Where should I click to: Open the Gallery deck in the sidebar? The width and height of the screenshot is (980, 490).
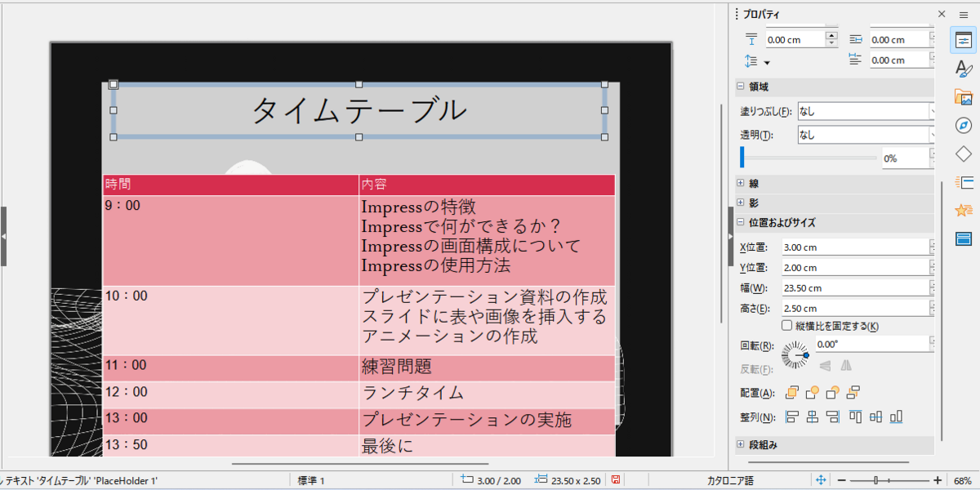(963, 97)
